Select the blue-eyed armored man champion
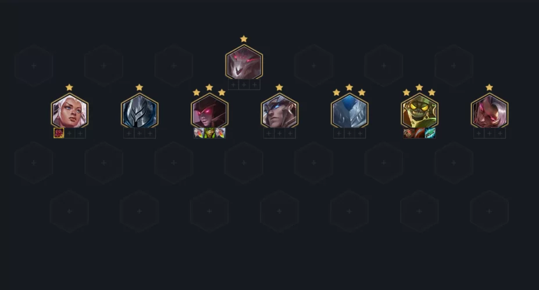 pyautogui.click(x=280, y=111)
